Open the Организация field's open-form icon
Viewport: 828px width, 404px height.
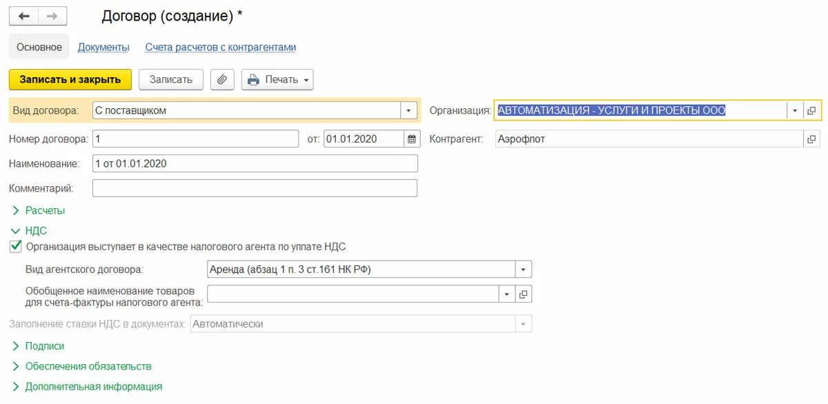[811, 110]
